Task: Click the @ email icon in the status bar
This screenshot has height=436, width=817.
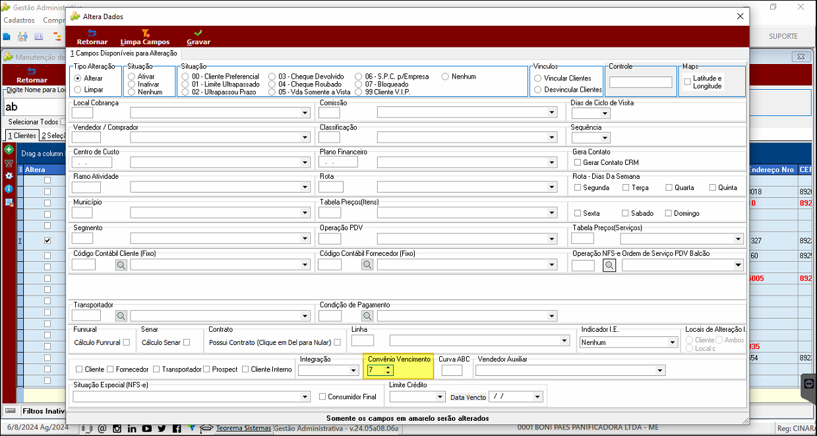Action: [x=102, y=428]
